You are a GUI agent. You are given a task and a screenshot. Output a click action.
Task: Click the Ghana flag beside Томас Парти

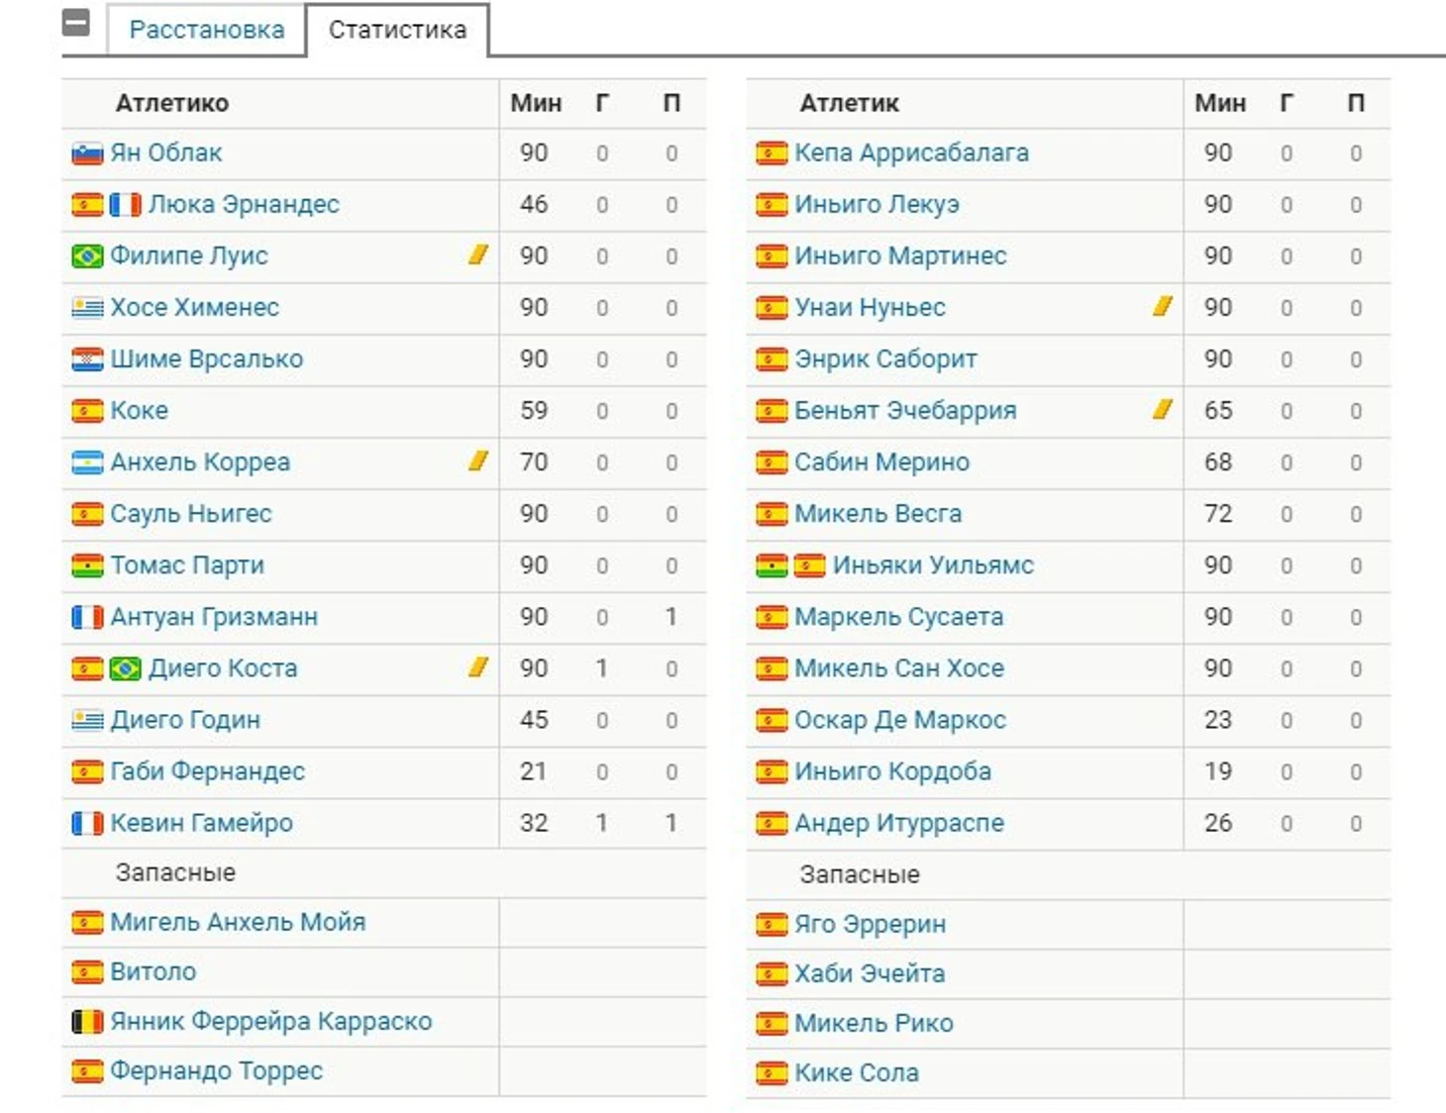tap(87, 565)
